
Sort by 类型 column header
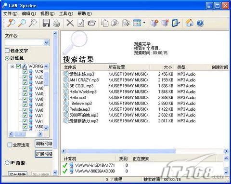click(x=191, y=67)
